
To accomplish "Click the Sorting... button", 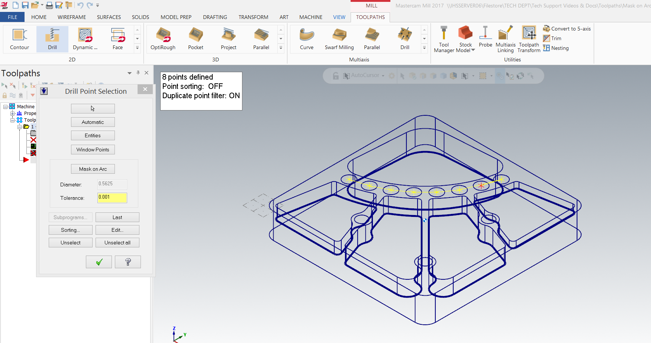I will point(71,230).
